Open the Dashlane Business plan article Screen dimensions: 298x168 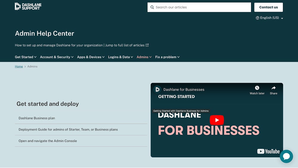[x=37, y=118]
